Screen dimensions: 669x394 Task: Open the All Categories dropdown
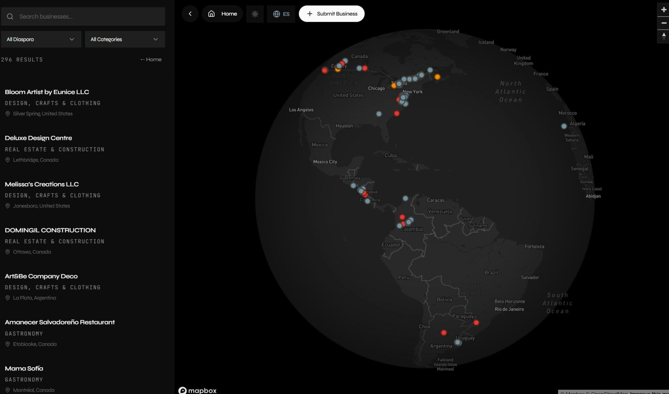[125, 39]
